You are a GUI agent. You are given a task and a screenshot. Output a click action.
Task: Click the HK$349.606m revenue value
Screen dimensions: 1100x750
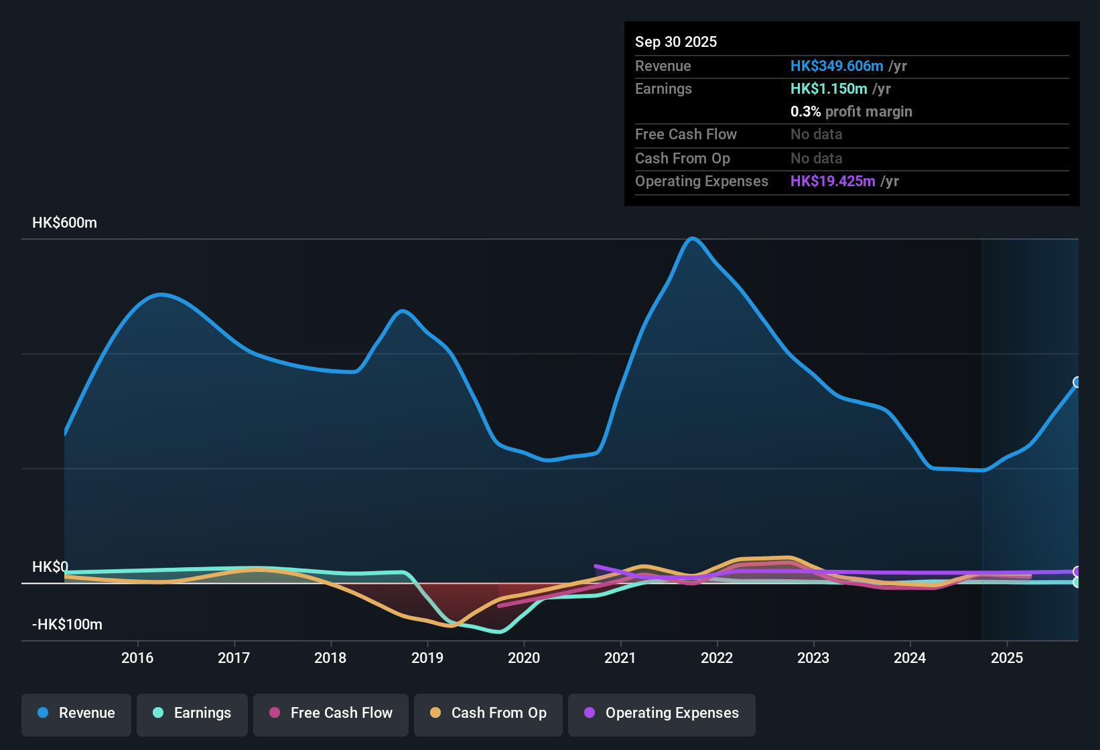coord(837,66)
